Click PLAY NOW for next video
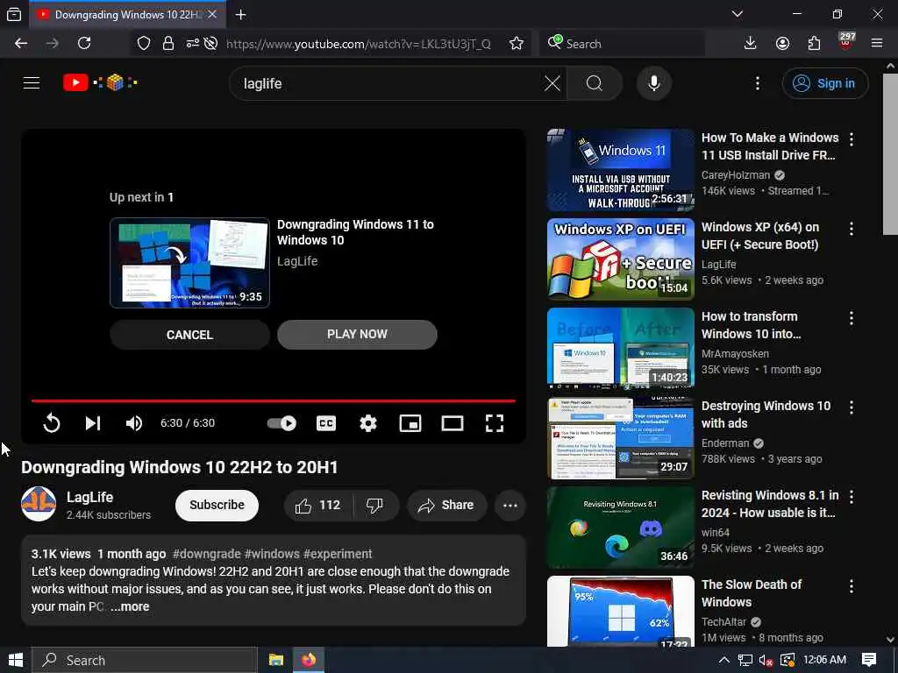This screenshot has width=898, height=673. click(357, 334)
